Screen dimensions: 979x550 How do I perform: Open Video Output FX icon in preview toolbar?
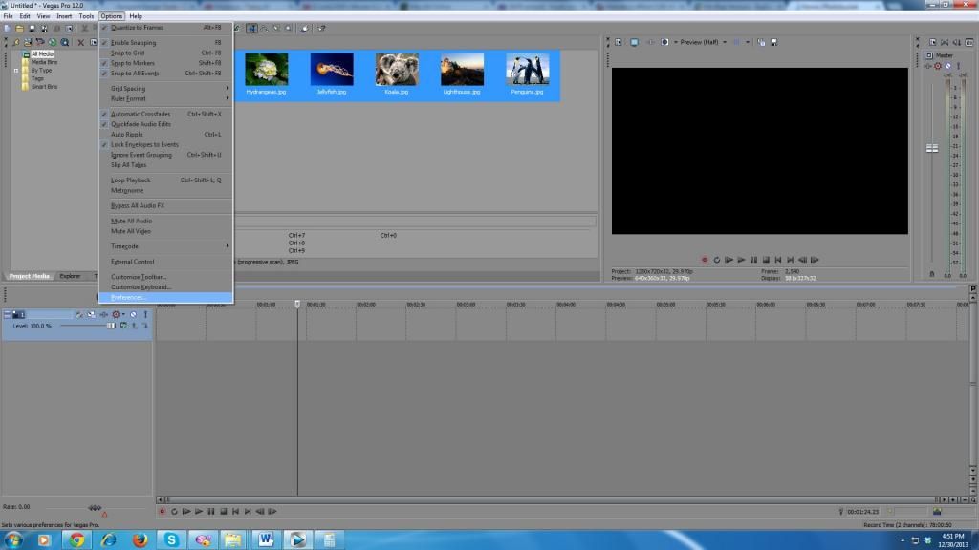[650, 42]
